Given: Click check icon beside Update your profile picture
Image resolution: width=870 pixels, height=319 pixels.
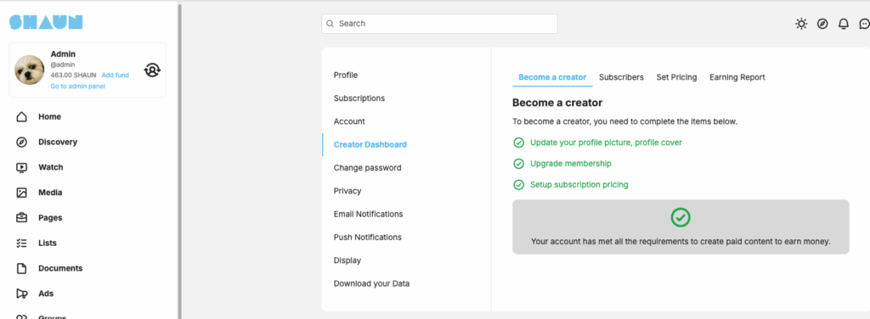Looking at the screenshot, I should (519, 143).
